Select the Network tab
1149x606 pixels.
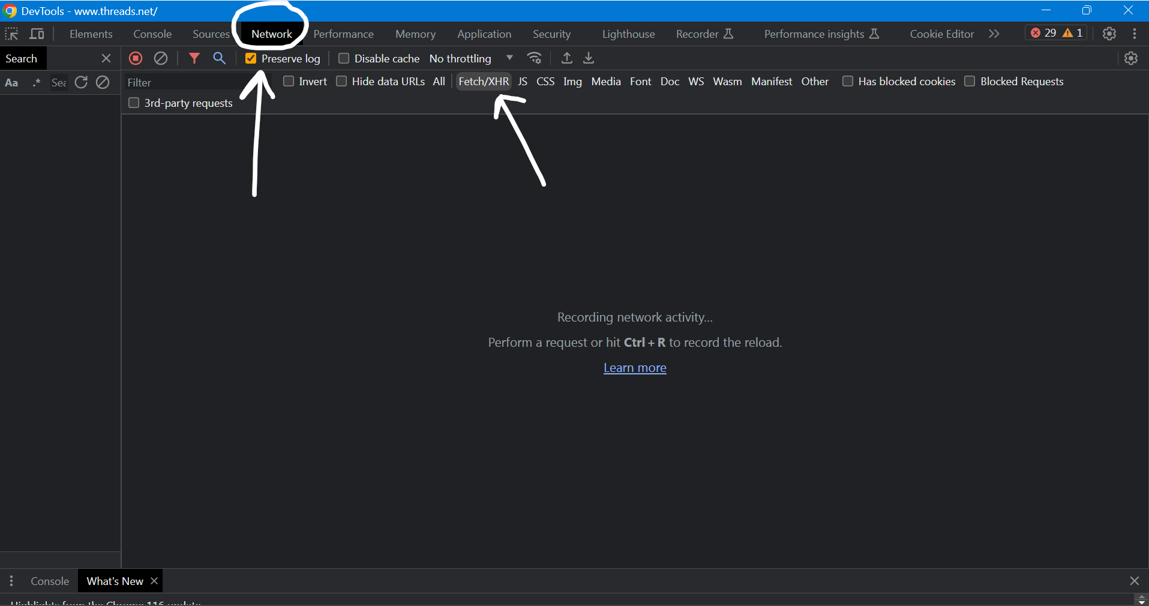(272, 34)
